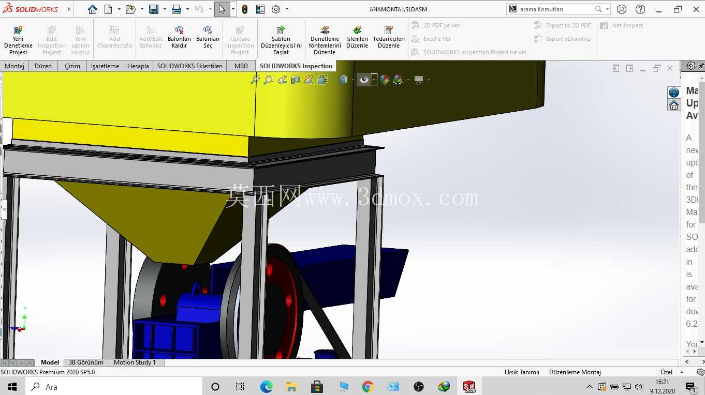The width and height of the screenshot is (705, 395).
Task: Expand Apply Scene dropdown arrow
Action: [408, 80]
